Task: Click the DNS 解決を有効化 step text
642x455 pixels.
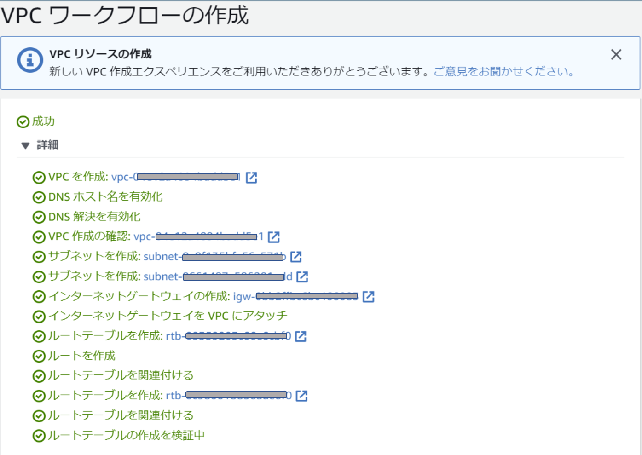Action: (94, 217)
